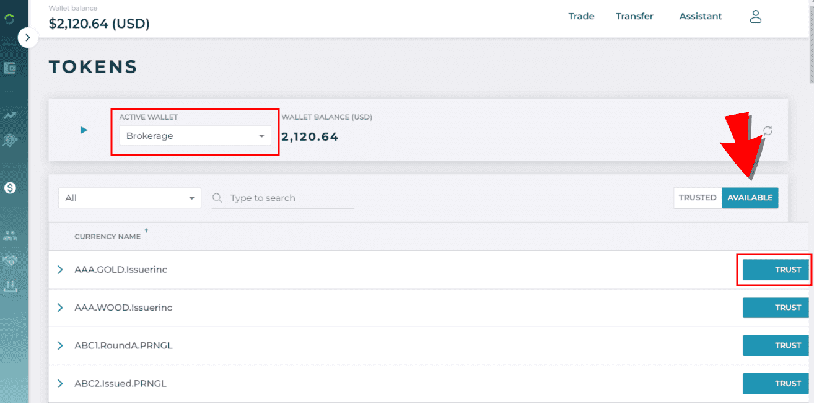Click the AAA.GOLD.Issuerinc currency name

pyautogui.click(x=121, y=270)
